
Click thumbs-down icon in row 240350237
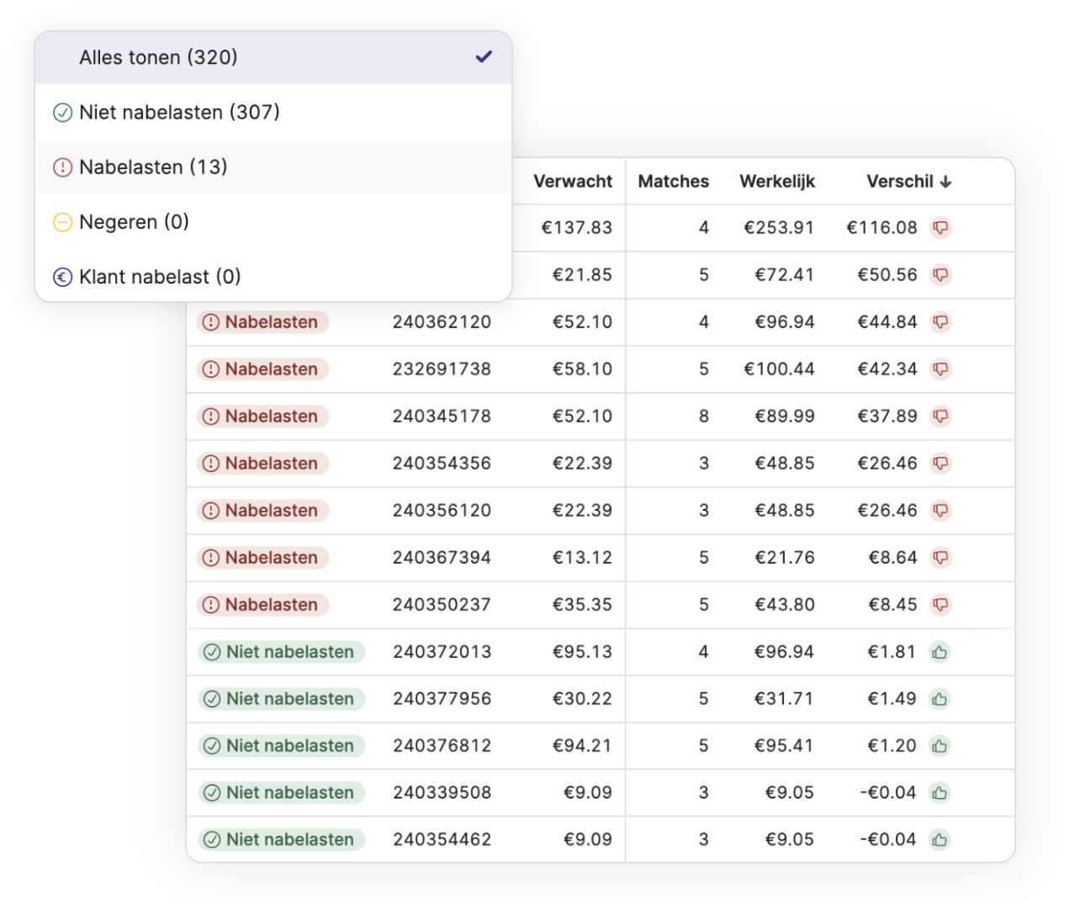click(940, 604)
